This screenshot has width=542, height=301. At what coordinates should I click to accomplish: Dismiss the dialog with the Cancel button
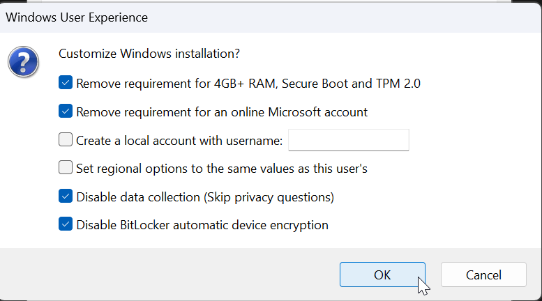483,275
